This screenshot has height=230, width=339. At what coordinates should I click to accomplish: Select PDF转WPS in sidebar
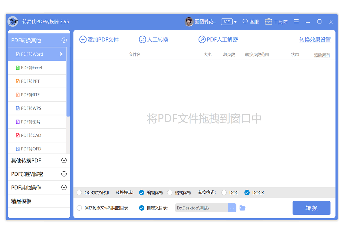click(x=37, y=108)
